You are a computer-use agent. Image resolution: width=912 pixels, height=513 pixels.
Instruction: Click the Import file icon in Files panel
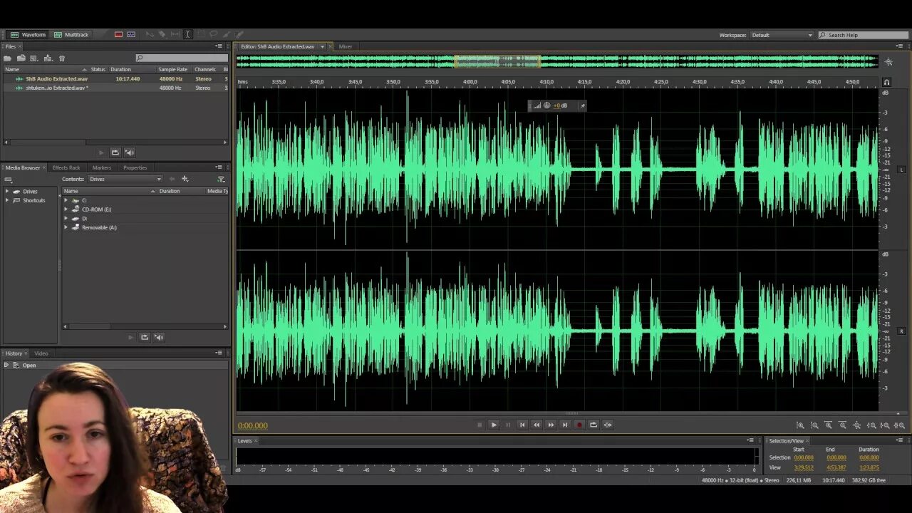coord(21,58)
